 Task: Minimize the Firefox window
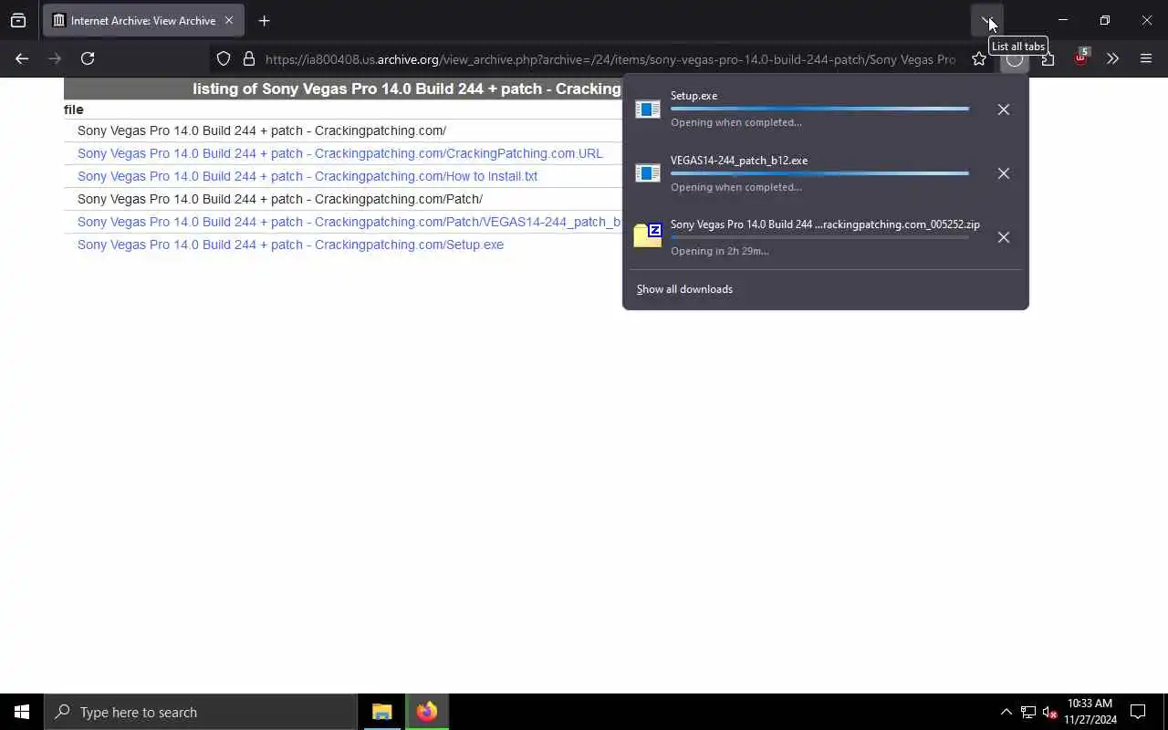pyautogui.click(x=1062, y=20)
